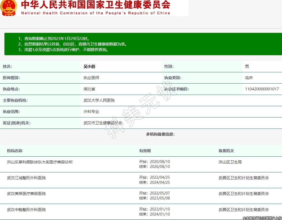The height and width of the screenshot is (220, 282).
Task: Click the 武汉市卫生健康委员会 issuing authority
Action: [103, 123]
